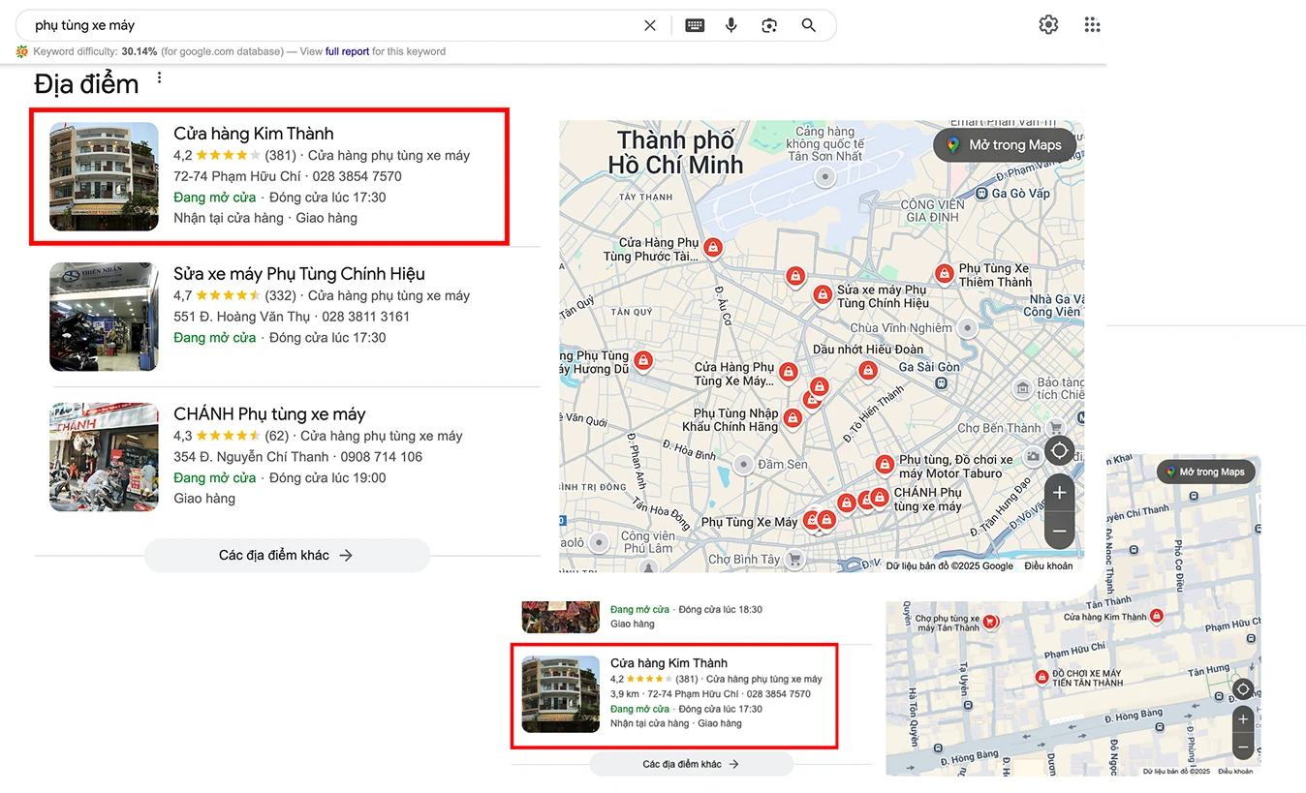This screenshot has width=1306, height=793.
Task: Clear the search query with X icon
Action: click(650, 26)
